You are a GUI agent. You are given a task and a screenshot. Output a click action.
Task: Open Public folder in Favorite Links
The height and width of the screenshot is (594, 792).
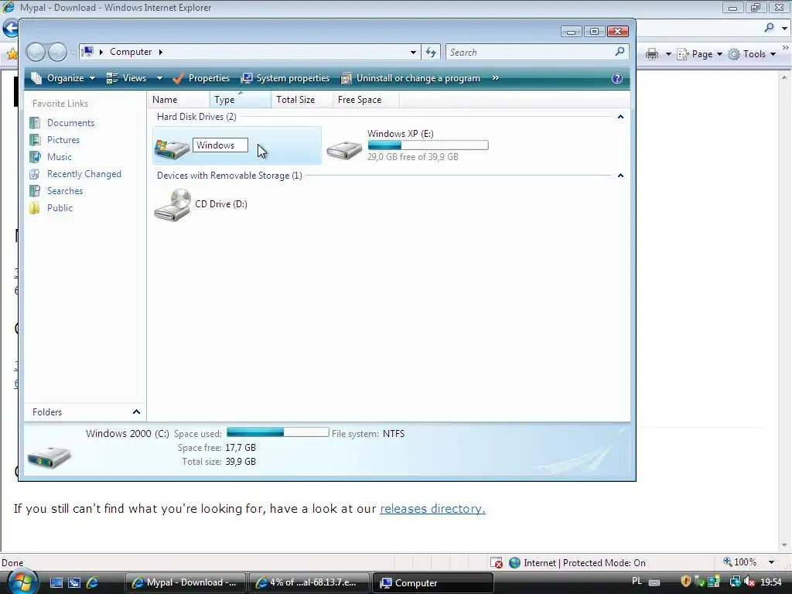60,207
